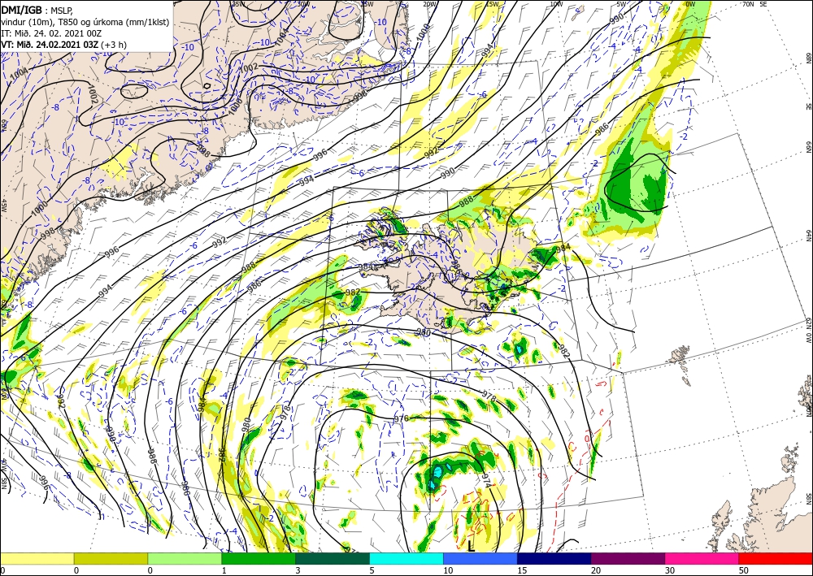Click the red 50+ mm legend swatch
Screen dimensions: 813x576
(x=776, y=558)
